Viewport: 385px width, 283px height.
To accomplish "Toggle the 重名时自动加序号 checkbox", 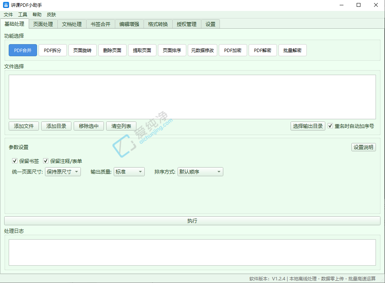I will tap(330, 126).
